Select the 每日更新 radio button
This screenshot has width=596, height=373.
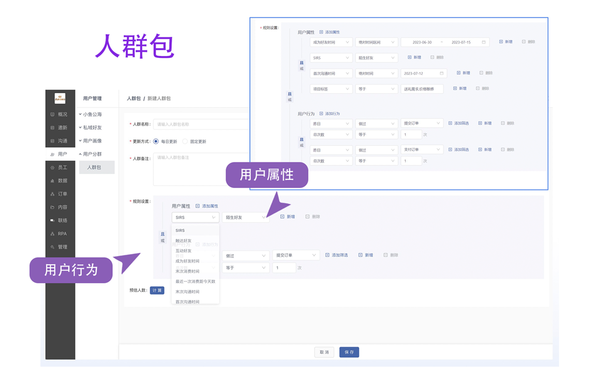(x=156, y=141)
